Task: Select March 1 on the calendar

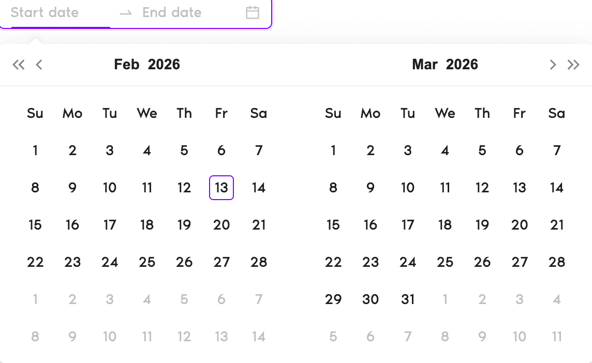Action: pyautogui.click(x=333, y=150)
